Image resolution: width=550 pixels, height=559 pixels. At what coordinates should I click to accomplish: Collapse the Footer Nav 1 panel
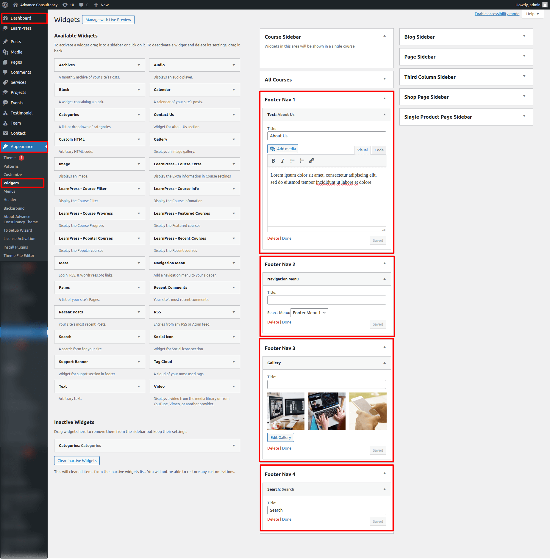point(385,99)
